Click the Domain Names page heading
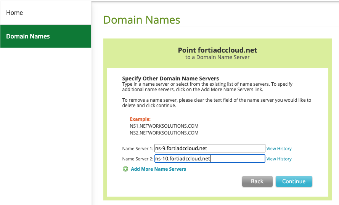The height and width of the screenshot is (205, 339). coord(141,20)
